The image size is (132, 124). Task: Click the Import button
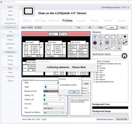pyautogui.click(x=123, y=28)
